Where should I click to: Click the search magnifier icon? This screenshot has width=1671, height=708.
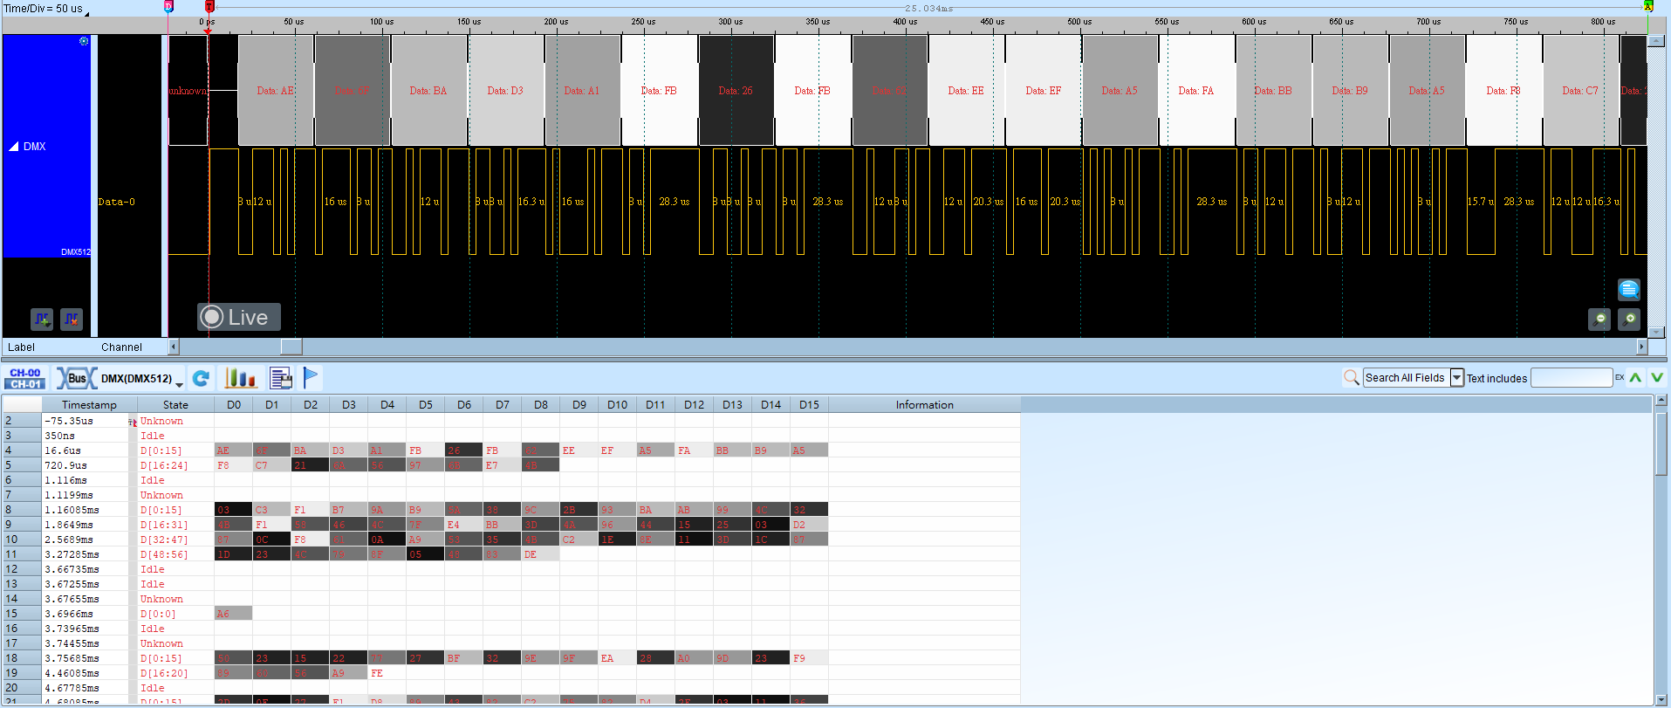(x=1351, y=377)
